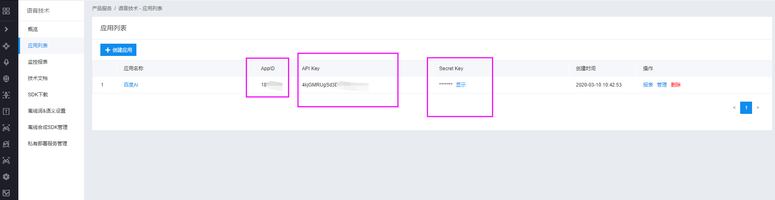Image resolution: width=775 pixels, height=200 pixels.
Task: Click 产品服务 in the breadcrumb
Action: coord(102,9)
